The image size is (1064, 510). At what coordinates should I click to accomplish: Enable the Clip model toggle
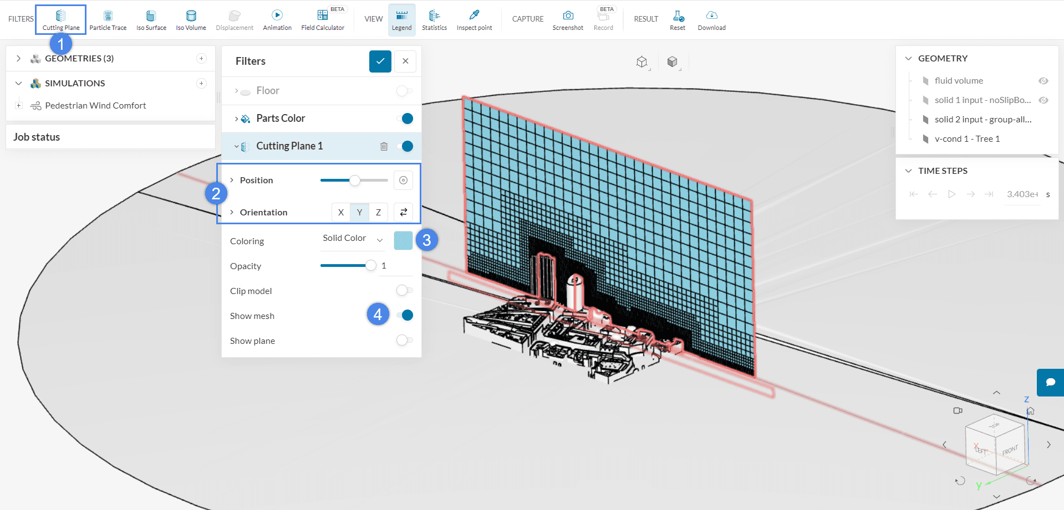click(x=404, y=291)
